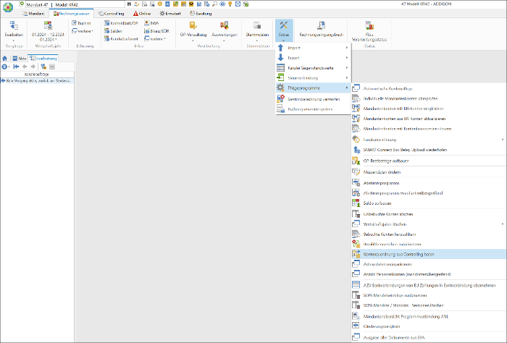Click the Massendaten ändern icon
The width and height of the screenshot is (507, 343).
pos(356,171)
